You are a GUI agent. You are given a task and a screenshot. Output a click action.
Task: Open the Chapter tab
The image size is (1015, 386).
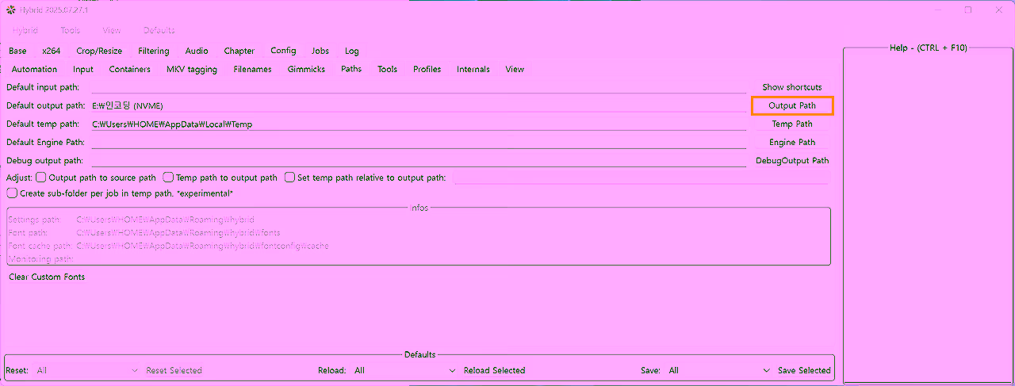(239, 51)
